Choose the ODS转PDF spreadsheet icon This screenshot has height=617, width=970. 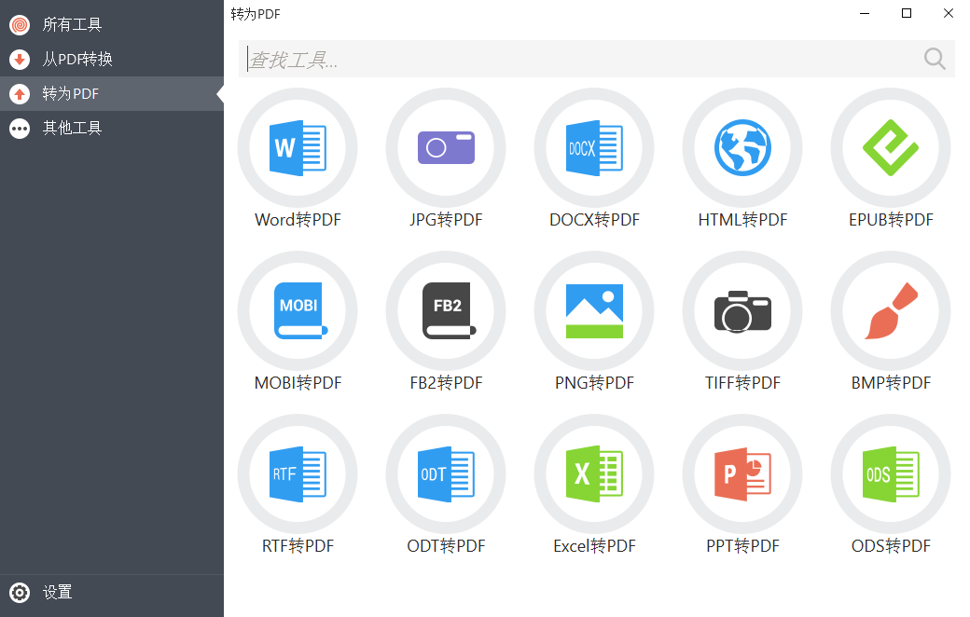tap(891, 474)
